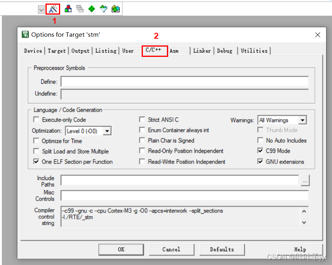
Task: Switch to the Debug tab
Action: click(225, 51)
